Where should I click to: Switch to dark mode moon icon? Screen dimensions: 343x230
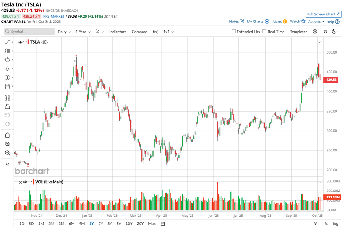click(334, 32)
